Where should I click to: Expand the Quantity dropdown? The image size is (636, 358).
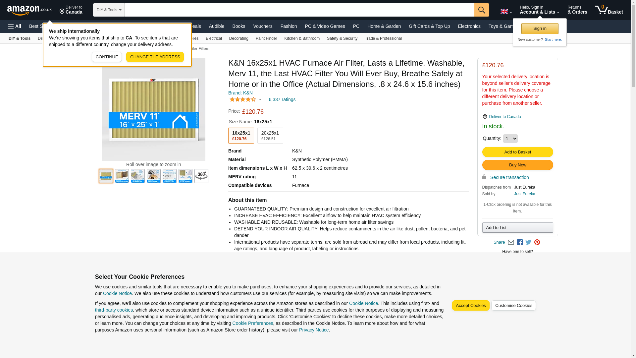point(510,139)
